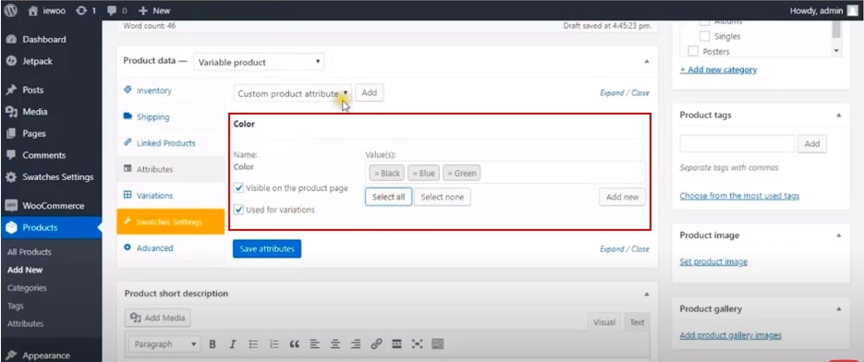Open the iewoo site home icon

[x=34, y=10]
